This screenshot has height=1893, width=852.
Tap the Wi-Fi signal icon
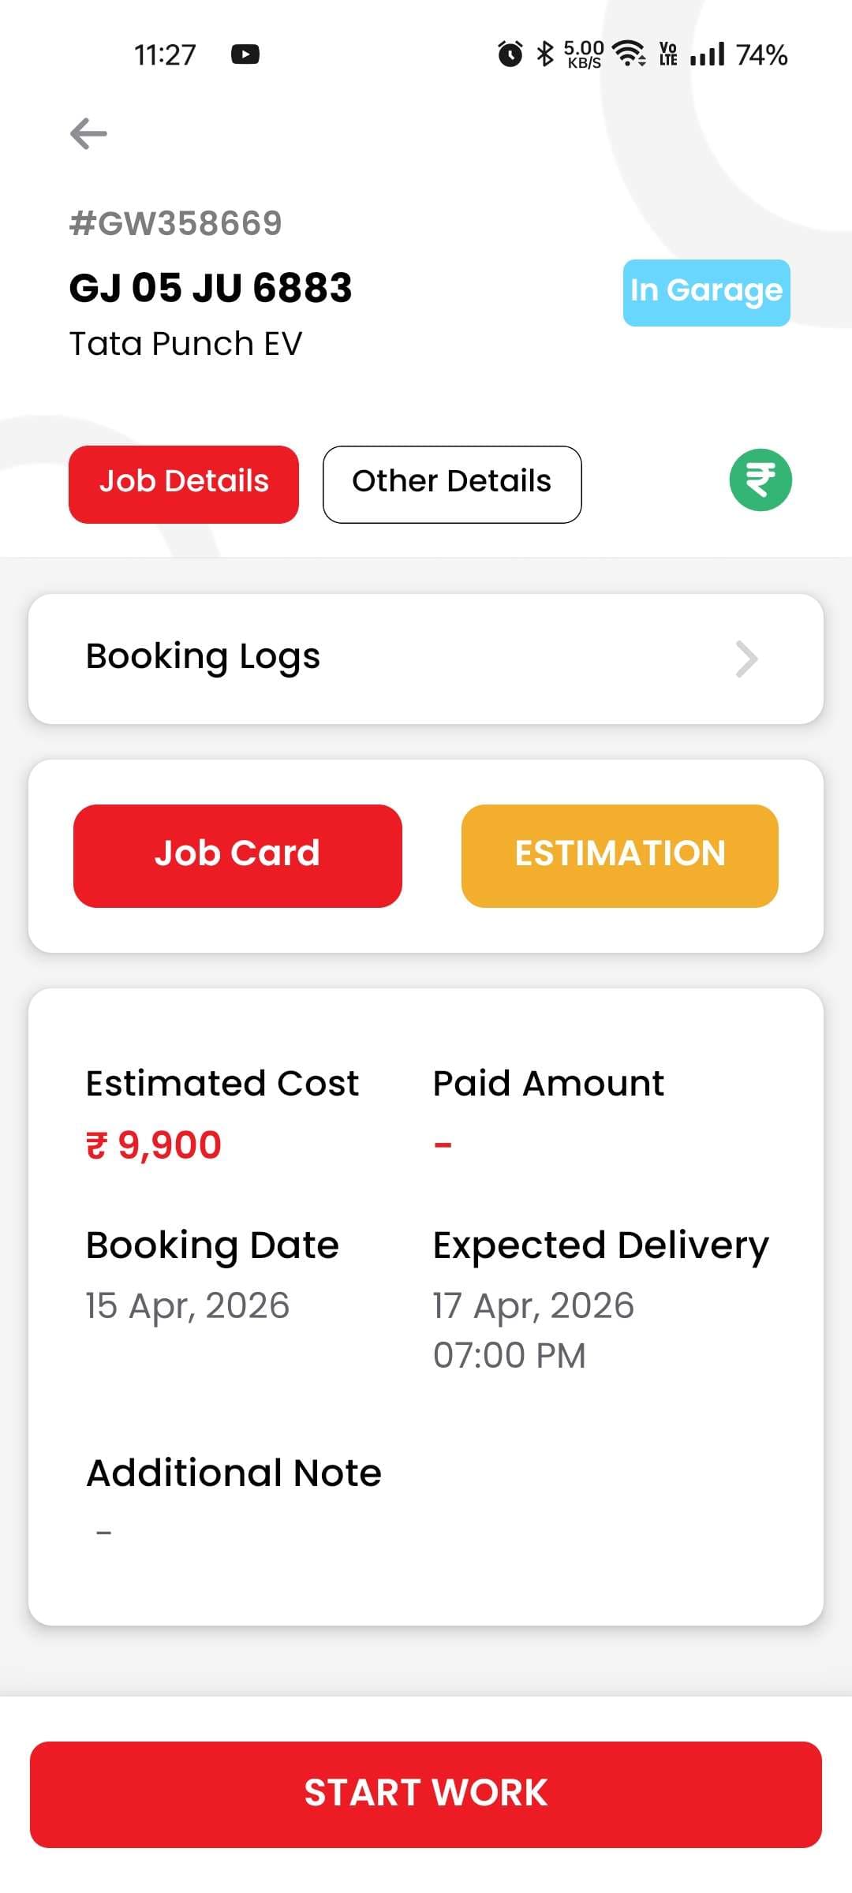[630, 54]
